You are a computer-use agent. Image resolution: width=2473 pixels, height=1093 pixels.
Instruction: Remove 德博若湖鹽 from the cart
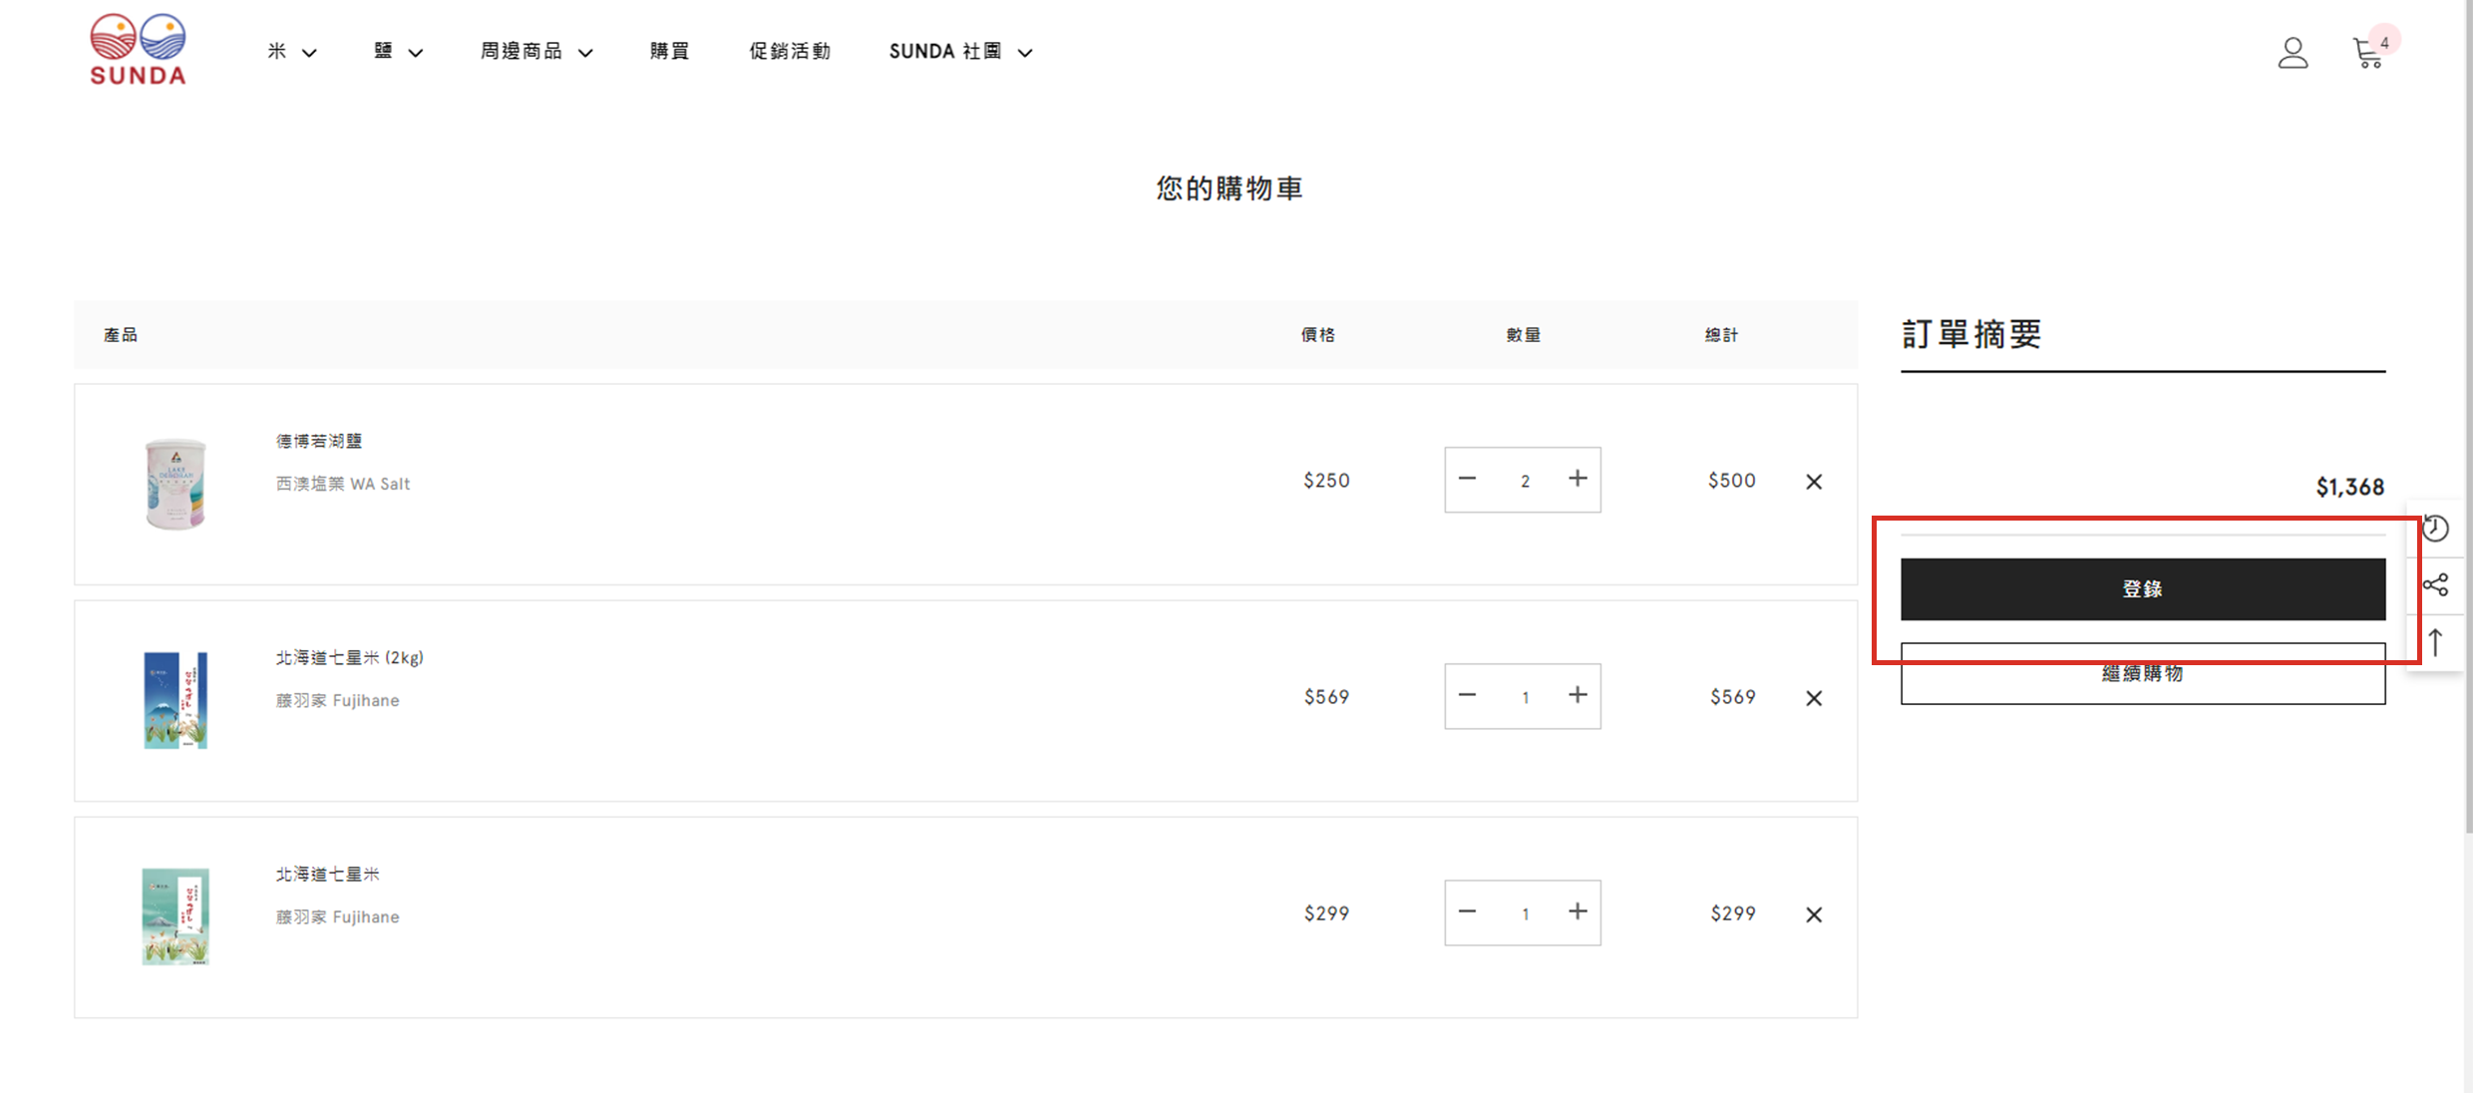1813,482
